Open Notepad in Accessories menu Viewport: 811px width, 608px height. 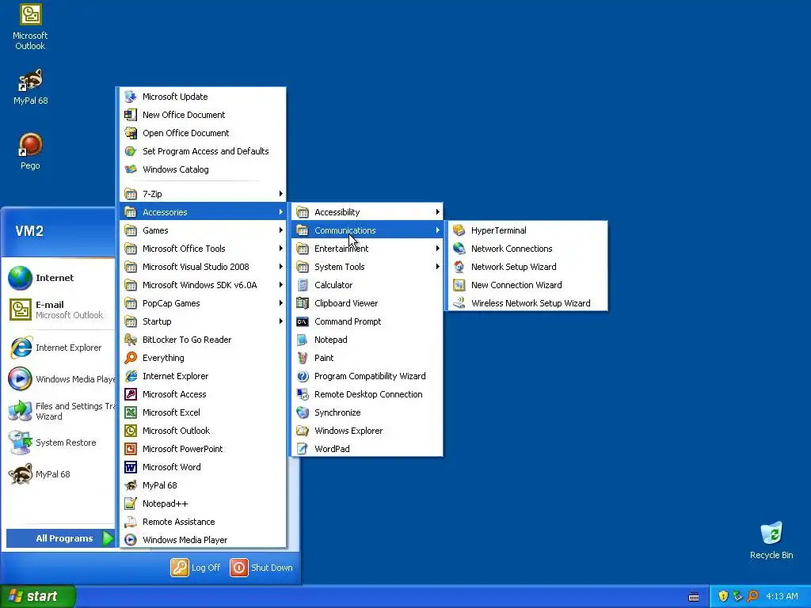click(x=367, y=340)
